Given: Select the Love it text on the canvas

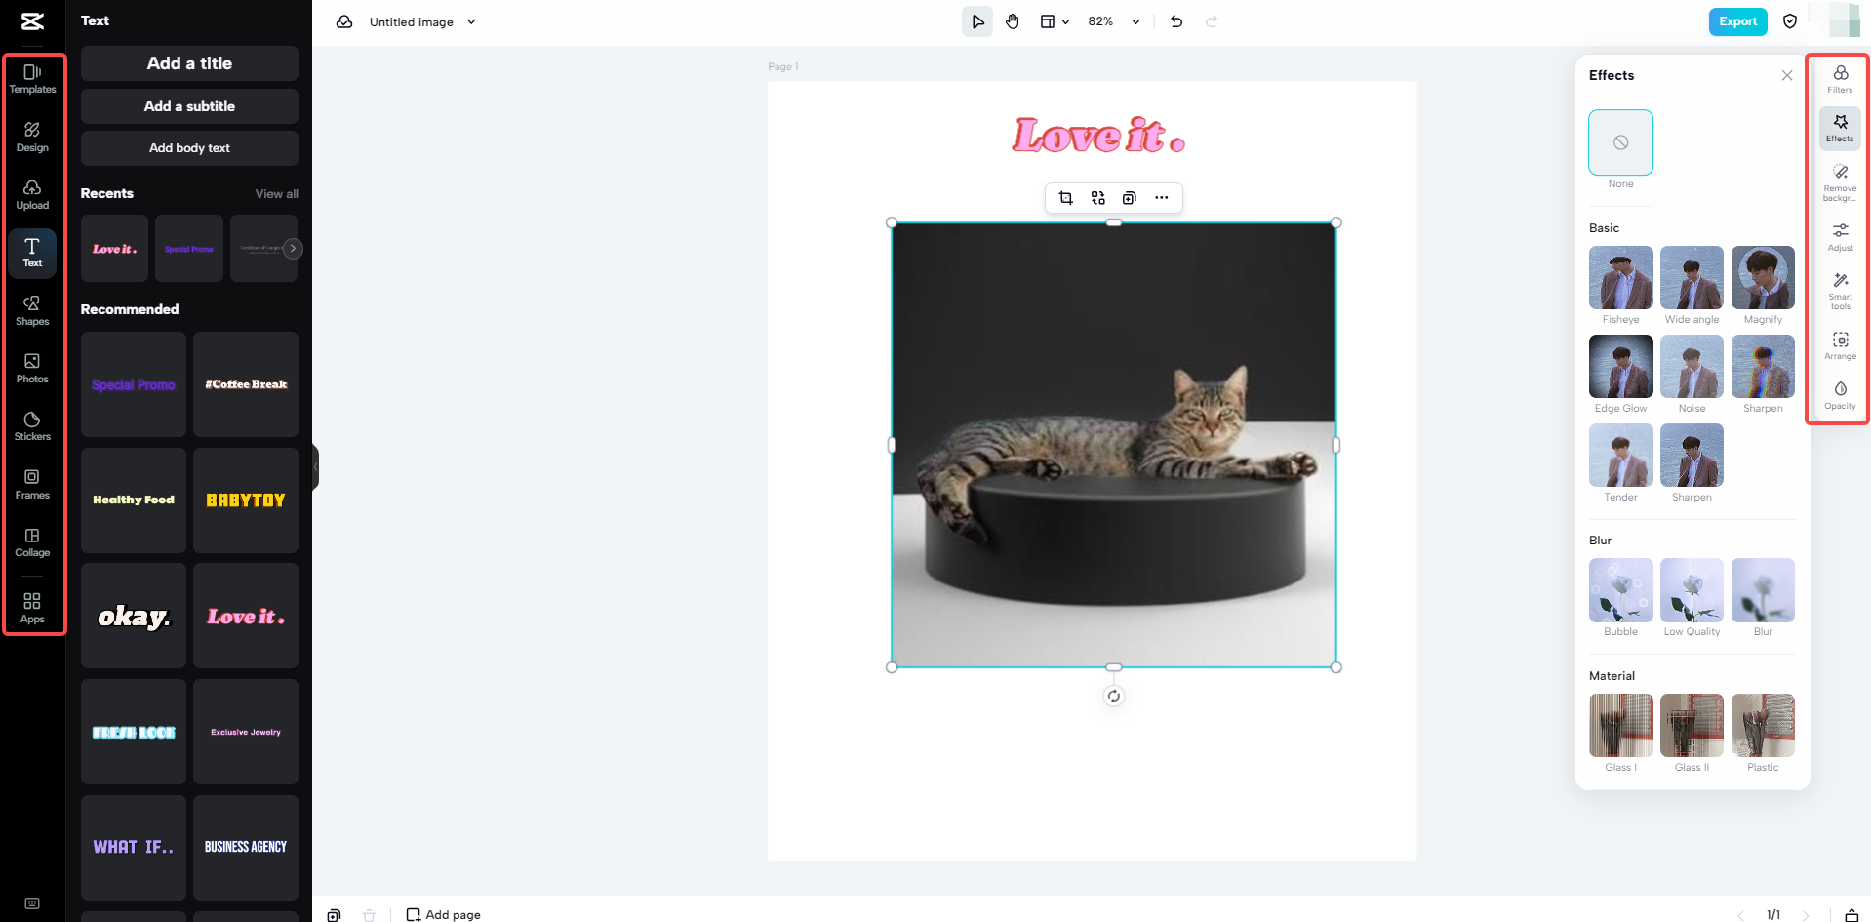Looking at the screenshot, I should pyautogui.click(x=1098, y=136).
